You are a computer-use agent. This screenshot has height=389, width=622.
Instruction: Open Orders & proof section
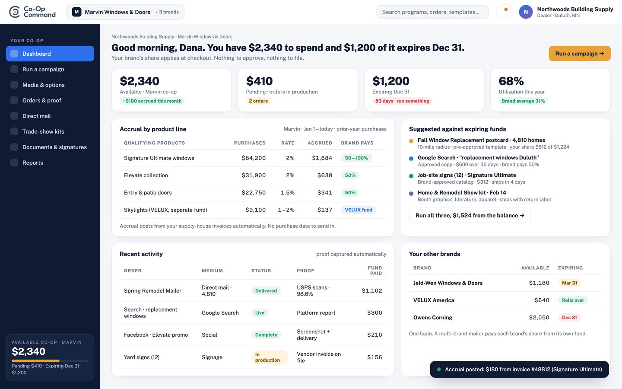coord(50,100)
